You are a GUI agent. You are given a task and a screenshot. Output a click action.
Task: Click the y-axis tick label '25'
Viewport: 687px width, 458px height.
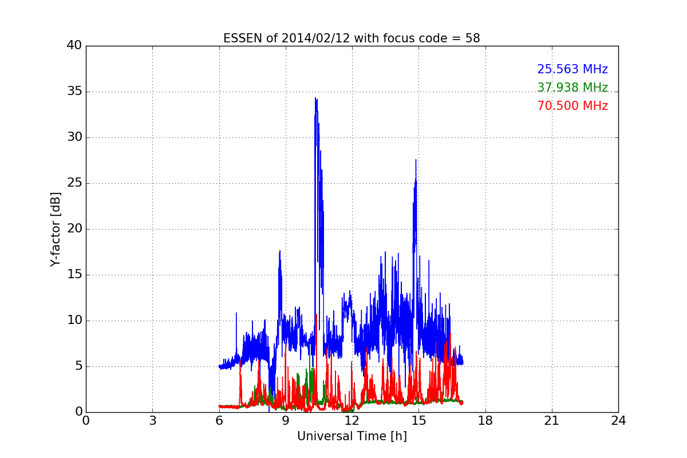click(74, 183)
